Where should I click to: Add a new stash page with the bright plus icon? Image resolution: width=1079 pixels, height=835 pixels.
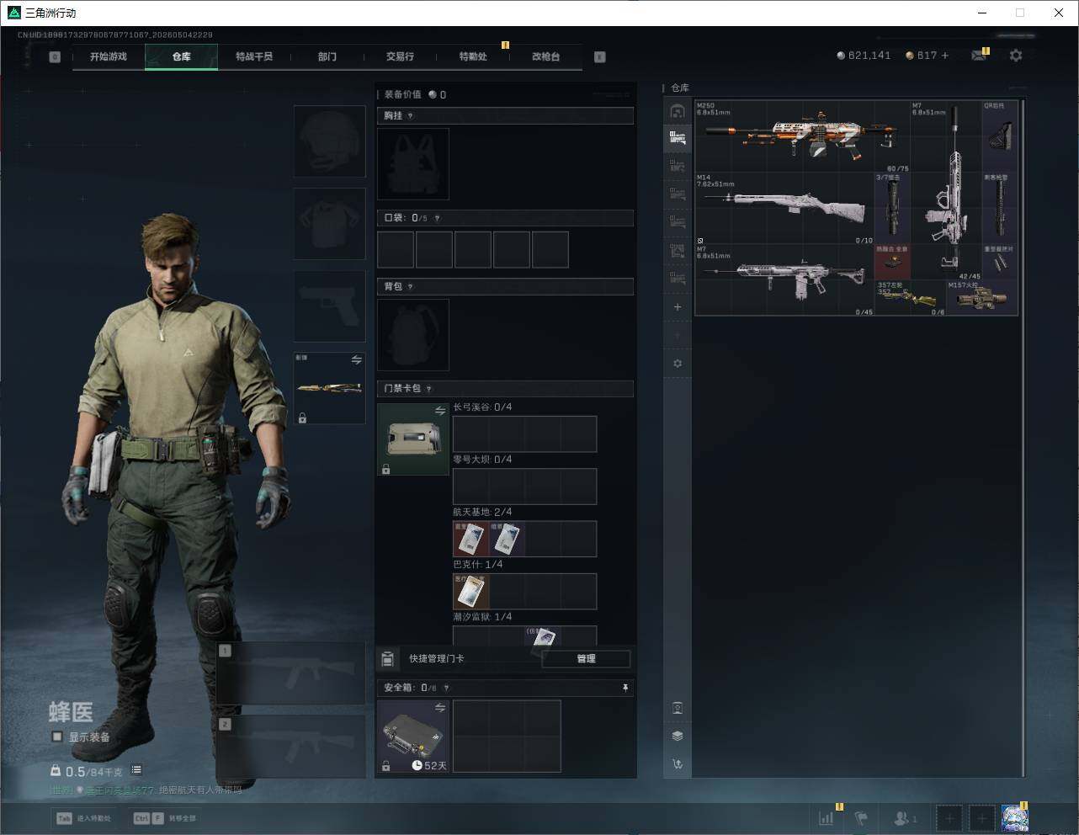[x=678, y=307]
